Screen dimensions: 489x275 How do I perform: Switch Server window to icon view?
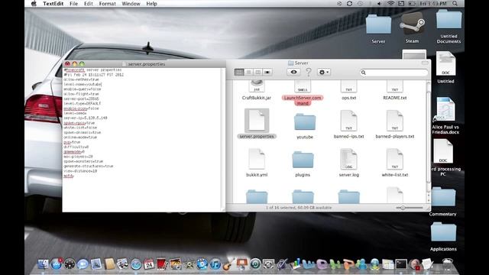[x=239, y=72]
